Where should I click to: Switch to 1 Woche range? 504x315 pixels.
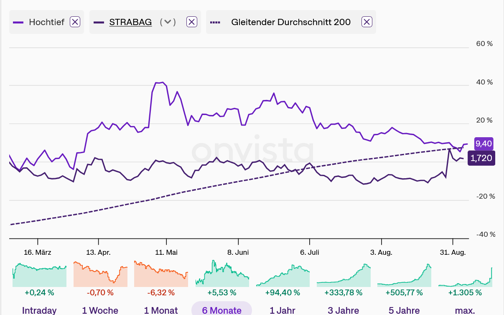[x=100, y=310]
